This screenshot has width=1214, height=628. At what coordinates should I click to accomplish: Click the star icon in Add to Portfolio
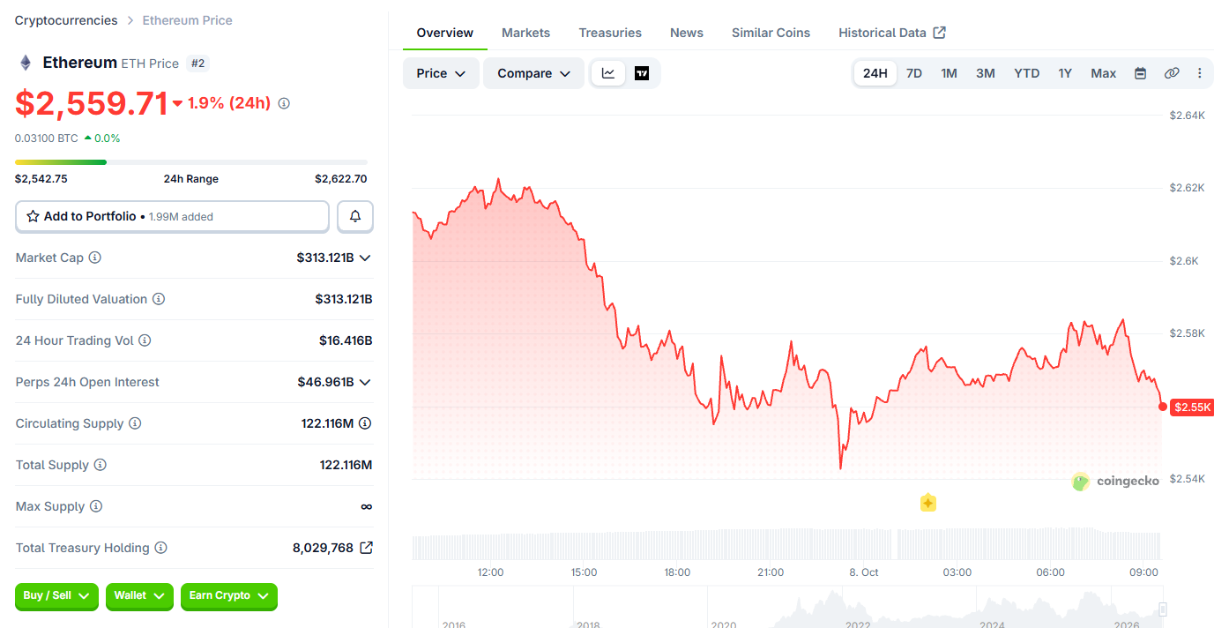point(33,216)
